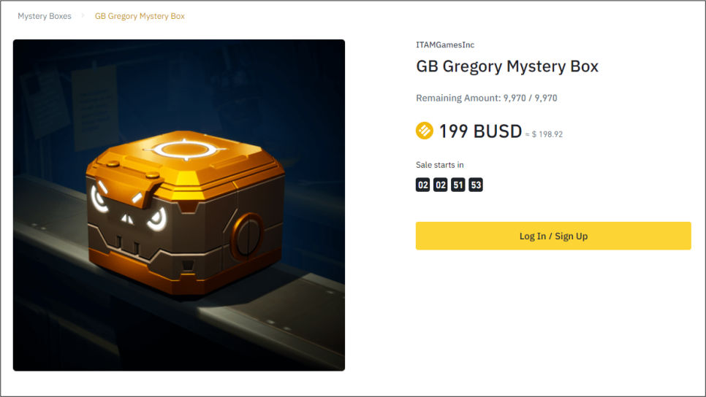
Task: Open the mystery box preview image
Action: (x=179, y=205)
